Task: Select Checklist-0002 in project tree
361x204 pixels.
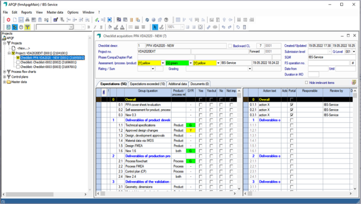Action: 48,62
